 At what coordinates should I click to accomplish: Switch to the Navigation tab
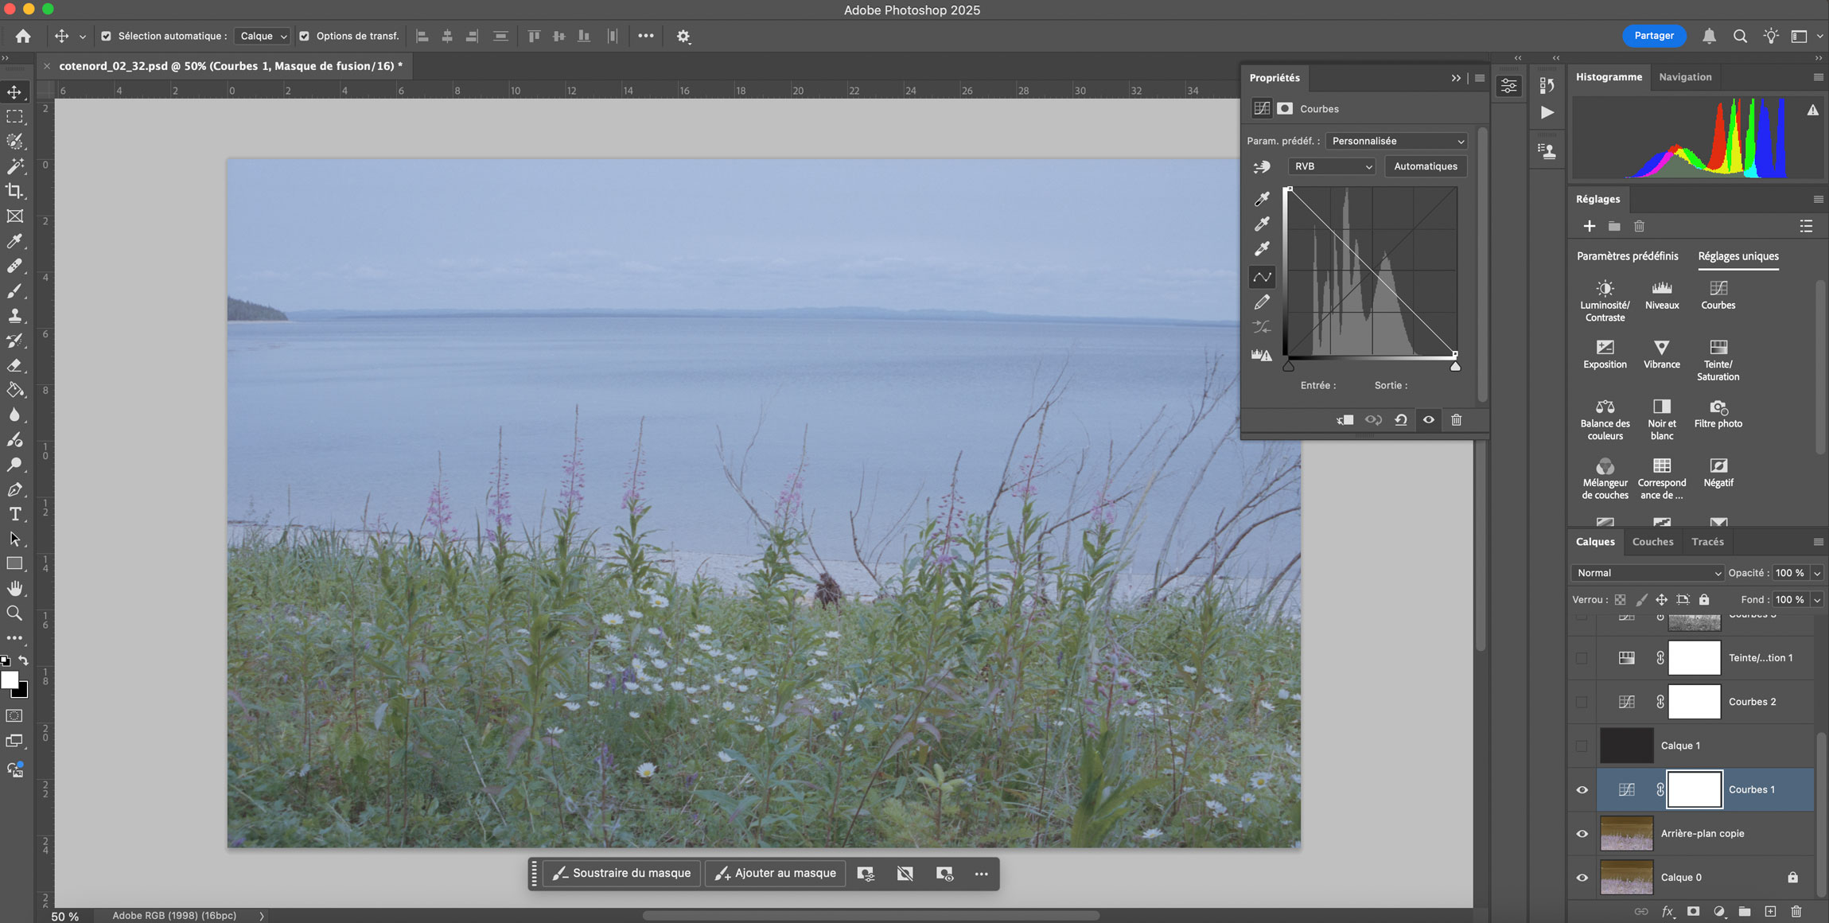[x=1685, y=77]
